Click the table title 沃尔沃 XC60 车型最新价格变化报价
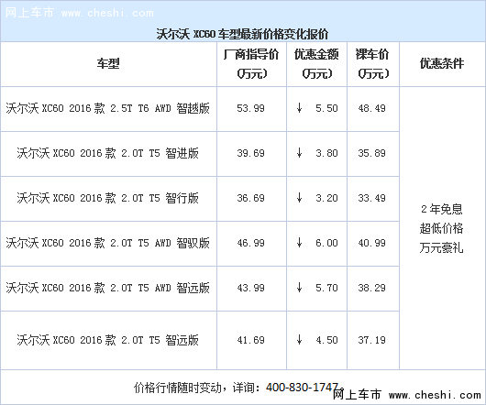Screen dimensions: 486x405 pyautogui.click(x=242, y=34)
